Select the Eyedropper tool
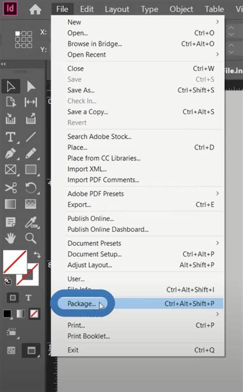Image resolution: width=243 pixels, height=392 pixels. [31, 222]
